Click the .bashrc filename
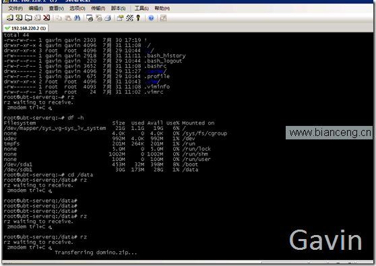The image size is (376, 266). tap(155, 66)
